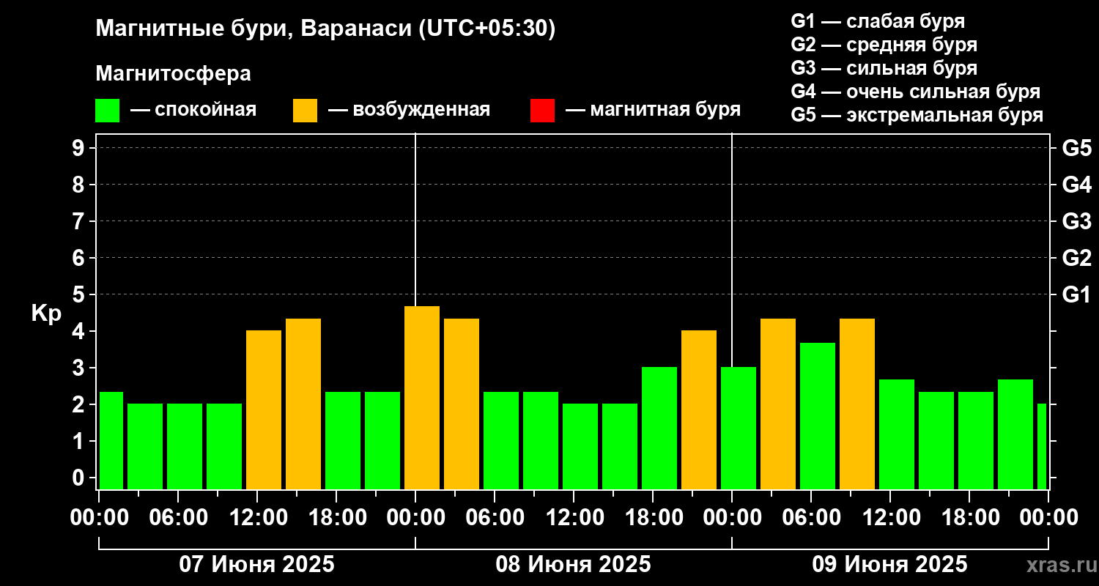Click the '— спокойная' legend label

pos(193,111)
